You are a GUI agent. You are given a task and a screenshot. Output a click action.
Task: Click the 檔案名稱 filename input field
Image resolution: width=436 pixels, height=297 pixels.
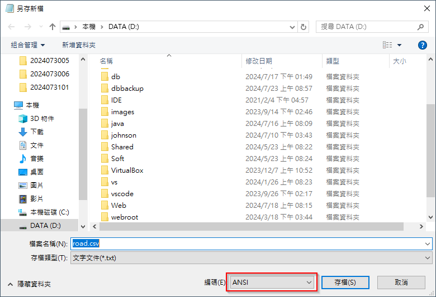coord(252,244)
